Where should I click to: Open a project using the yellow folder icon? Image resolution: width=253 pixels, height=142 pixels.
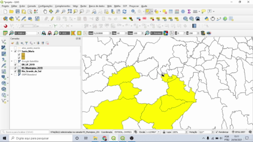click(x=11, y=11)
